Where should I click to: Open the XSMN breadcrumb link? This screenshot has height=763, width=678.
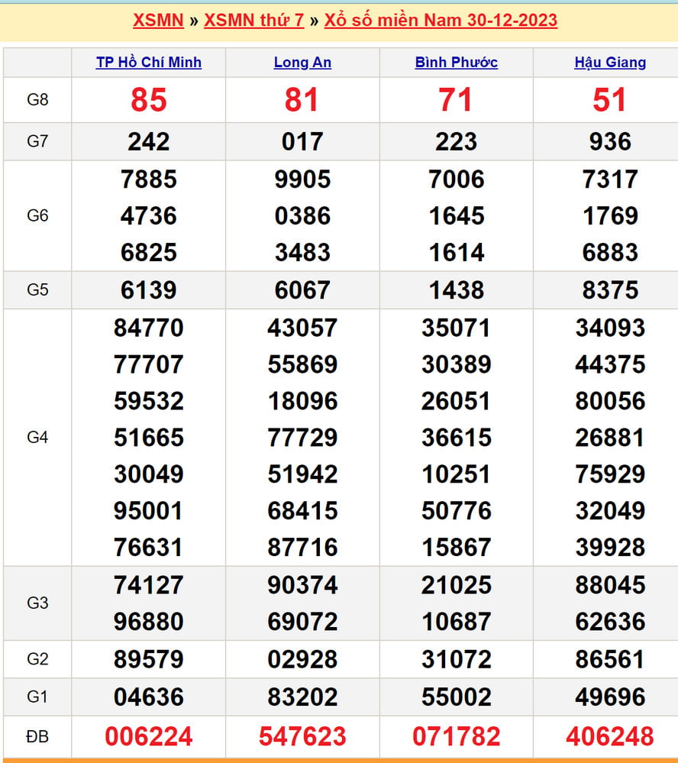click(x=158, y=21)
